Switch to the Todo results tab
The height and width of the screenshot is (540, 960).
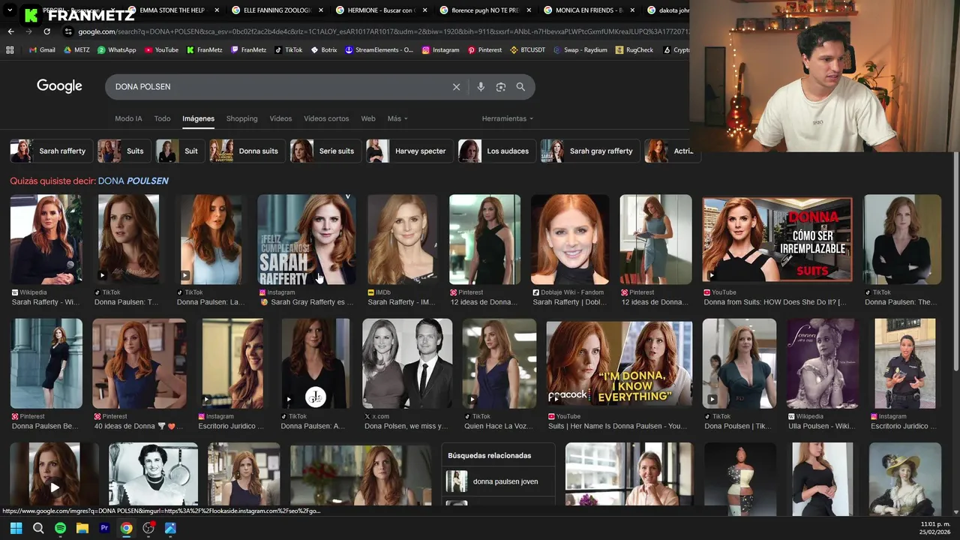click(x=162, y=118)
